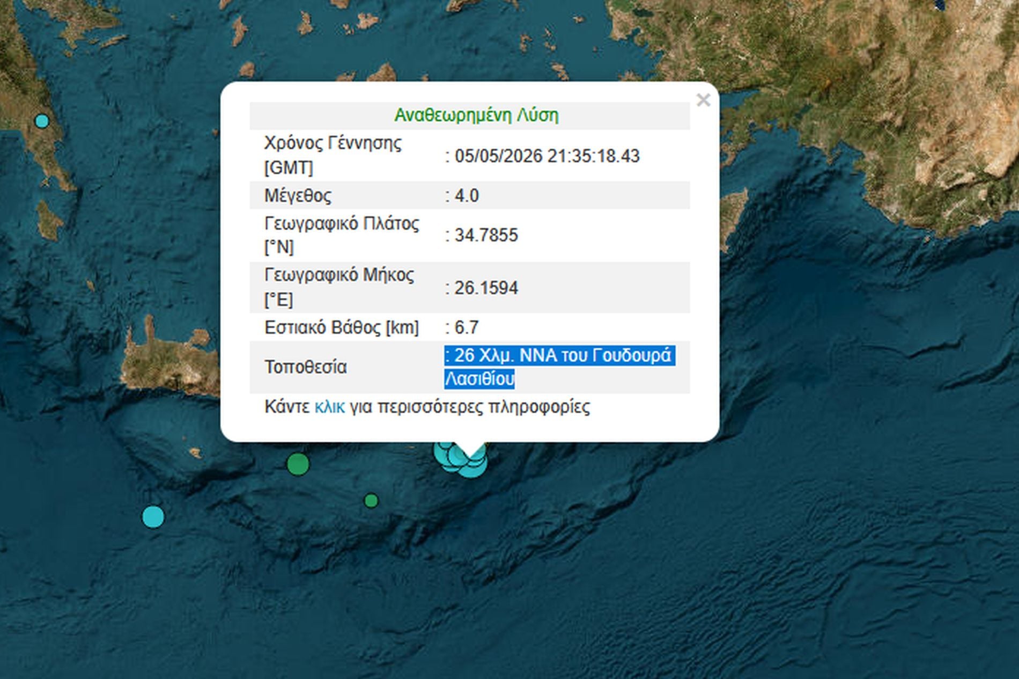Click the focal depth value 6.7

coord(467,327)
